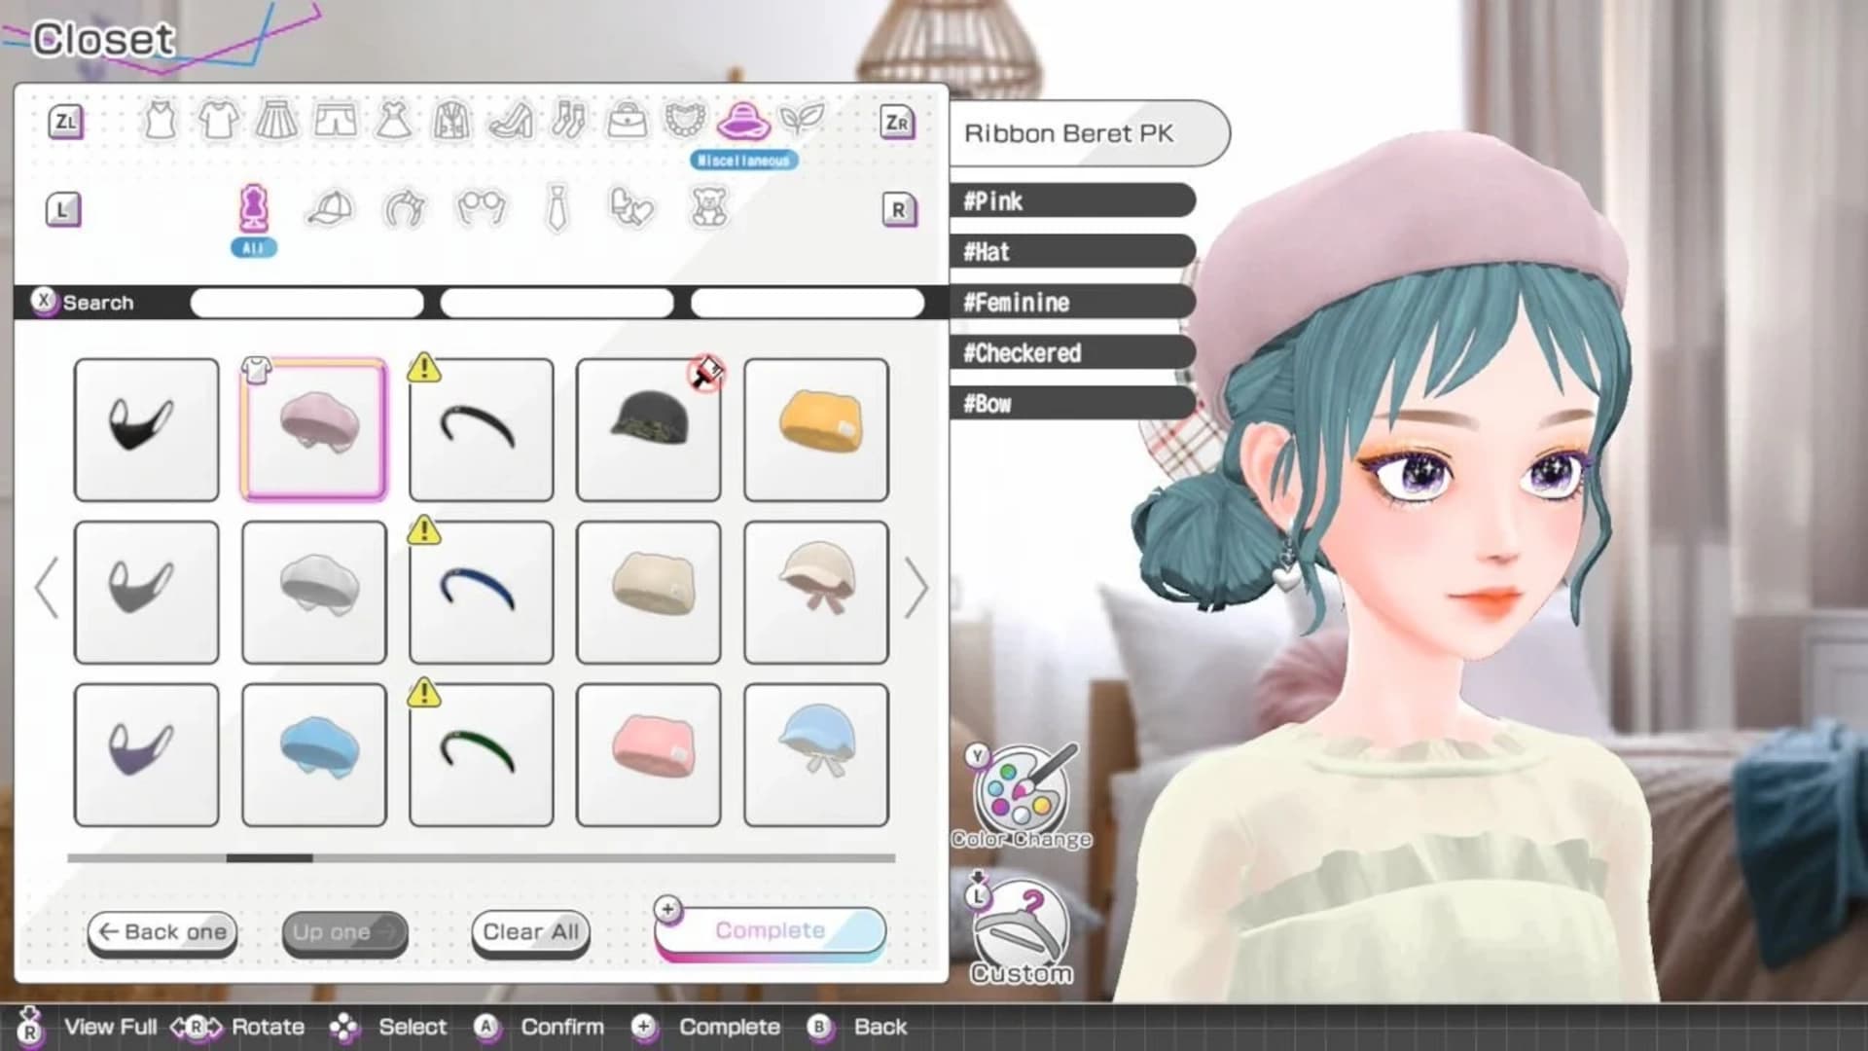Go to next item page arrow
Image resolution: width=1868 pixels, height=1051 pixels.
pyautogui.click(x=916, y=588)
